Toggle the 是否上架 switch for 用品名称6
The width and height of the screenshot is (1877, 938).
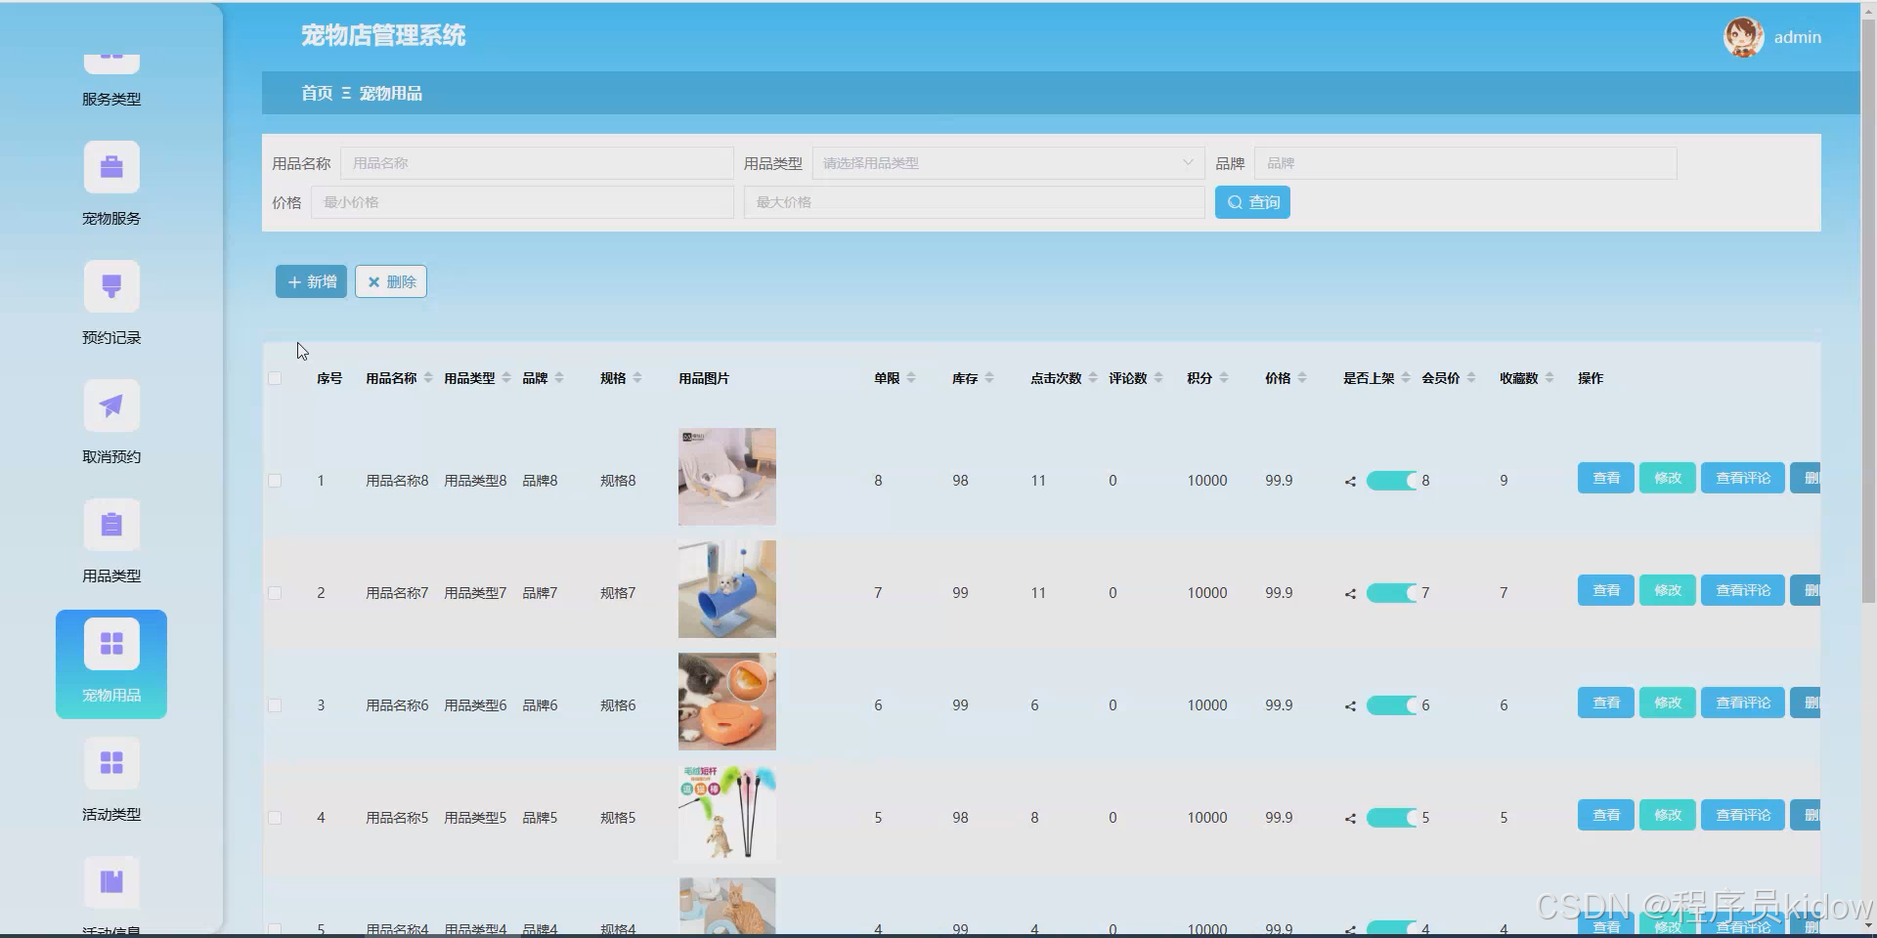[x=1392, y=704]
